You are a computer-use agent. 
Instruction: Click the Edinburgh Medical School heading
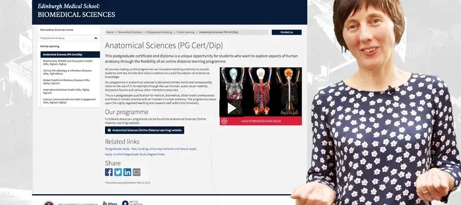[x=69, y=6]
